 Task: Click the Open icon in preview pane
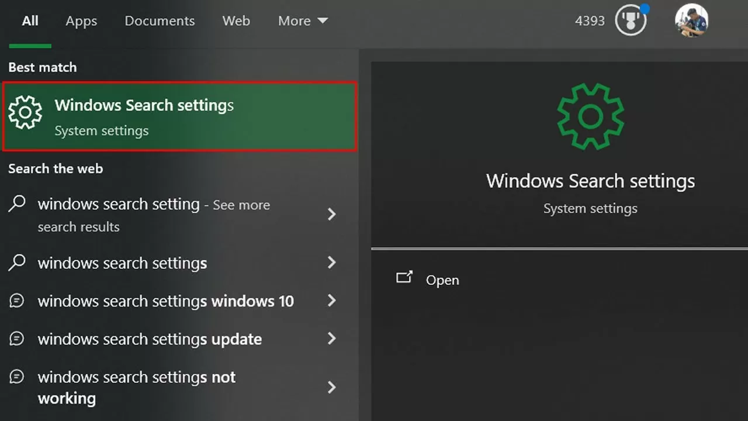pos(404,278)
